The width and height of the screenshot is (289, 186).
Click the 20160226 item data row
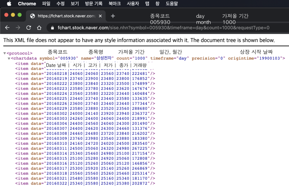tap(85, 103)
